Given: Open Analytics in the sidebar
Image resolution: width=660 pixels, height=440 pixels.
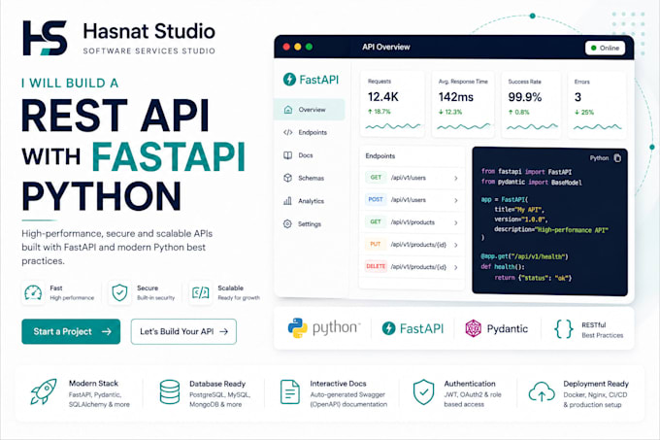Looking at the screenshot, I should click(309, 201).
